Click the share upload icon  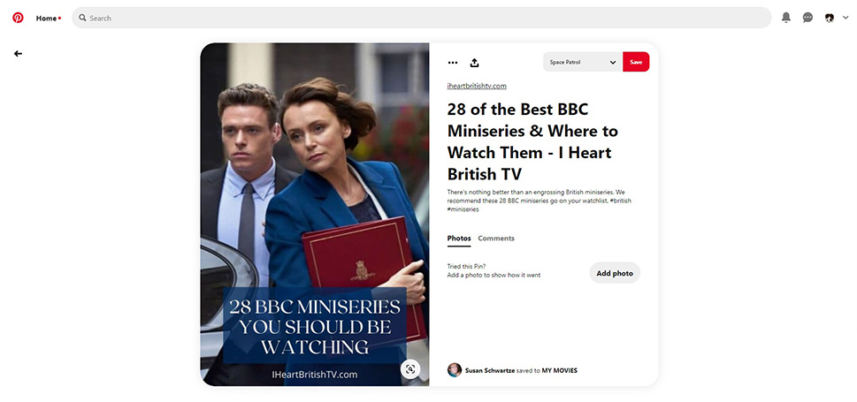[474, 63]
